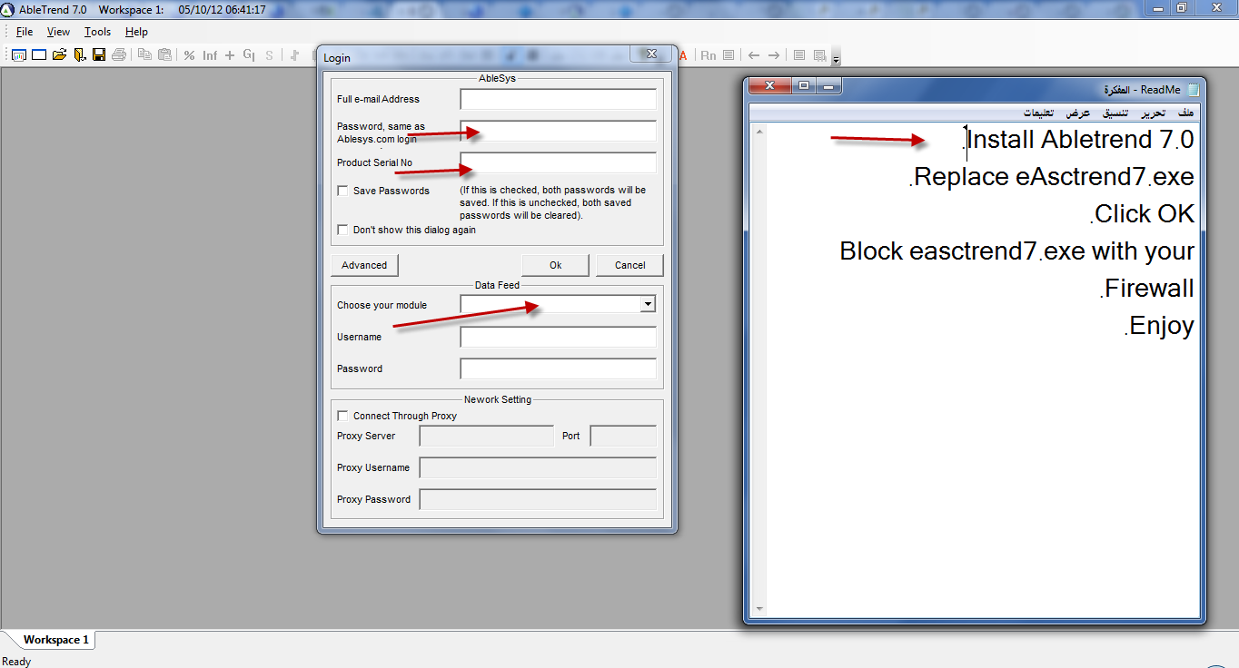Click the G toolbar icon
The height and width of the screenshot is (668, 1239).
coord(249,55)
